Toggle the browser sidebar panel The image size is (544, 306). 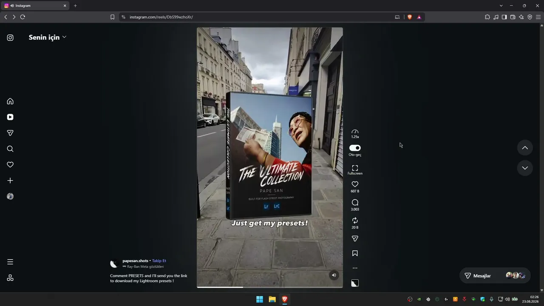504,17
